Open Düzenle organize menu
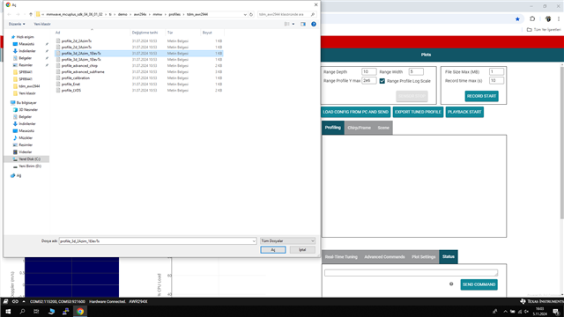 point(17,24)
